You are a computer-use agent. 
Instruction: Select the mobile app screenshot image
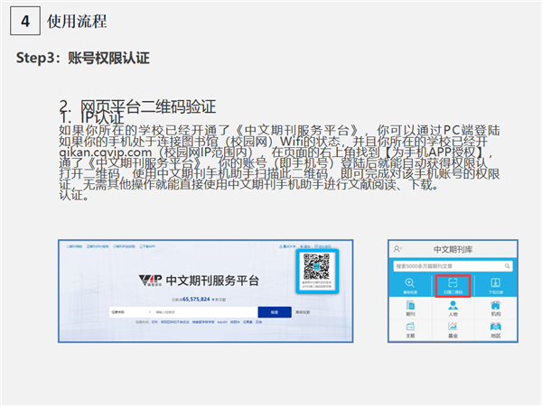(453, 291)
